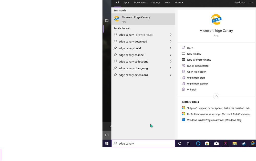This screenshot has height=161, width=256.
Task: Click the Uninstall action label
Action: pos(192,90)
